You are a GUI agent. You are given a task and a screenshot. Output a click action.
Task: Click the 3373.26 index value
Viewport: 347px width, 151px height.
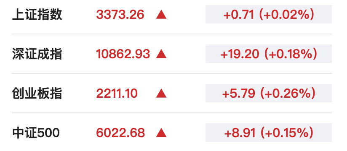[x=120, y=15]
